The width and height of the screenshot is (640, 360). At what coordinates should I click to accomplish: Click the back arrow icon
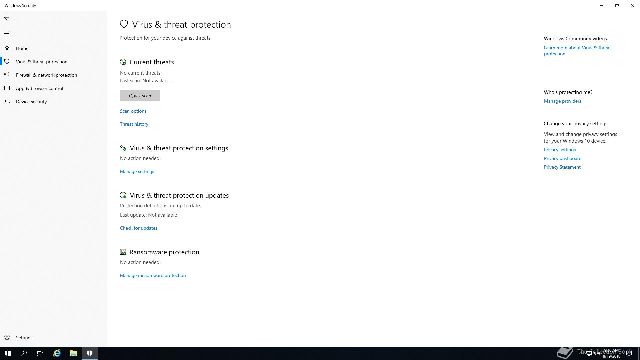[x=7, y=17]
